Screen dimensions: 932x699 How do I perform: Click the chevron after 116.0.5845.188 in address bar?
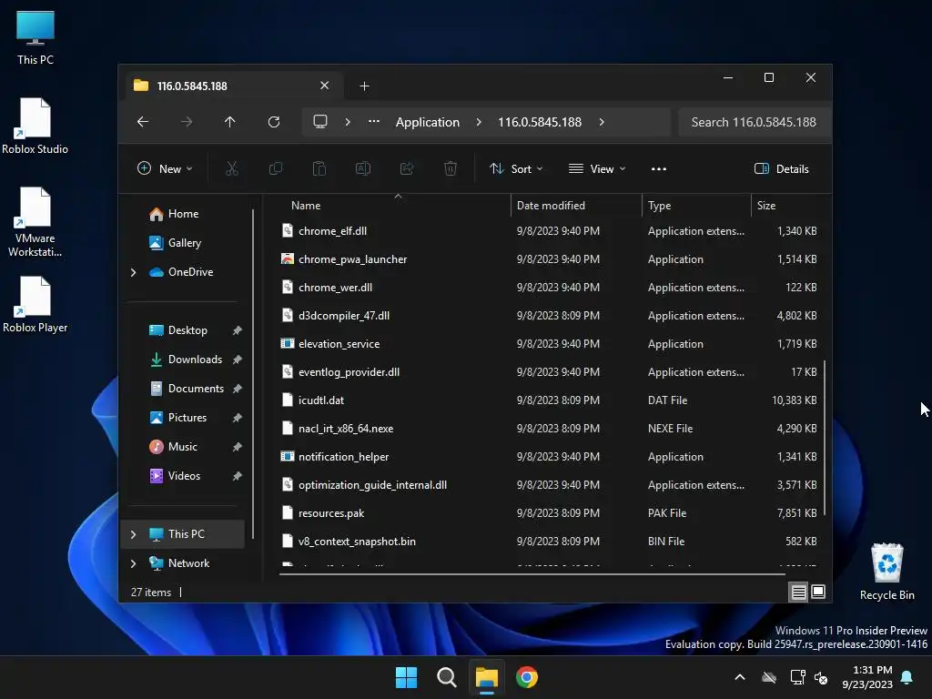click(x=602, y=122)
